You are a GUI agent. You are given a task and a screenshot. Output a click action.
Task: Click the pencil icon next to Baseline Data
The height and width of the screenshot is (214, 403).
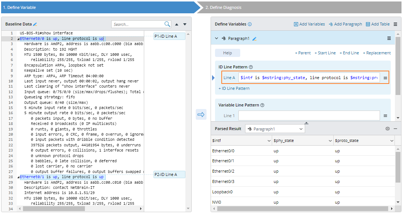(35, 24)
